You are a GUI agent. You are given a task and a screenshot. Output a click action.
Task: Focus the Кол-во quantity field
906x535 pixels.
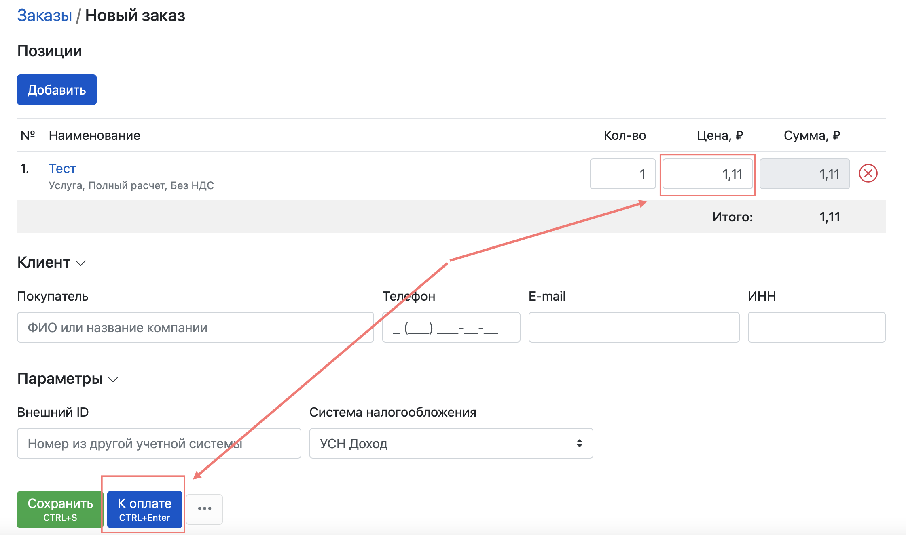pos(622,174)
